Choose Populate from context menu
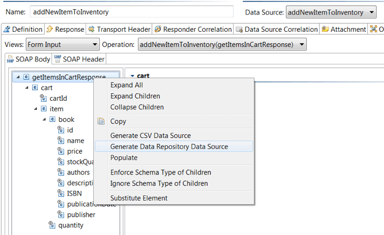 coord(174,157)
